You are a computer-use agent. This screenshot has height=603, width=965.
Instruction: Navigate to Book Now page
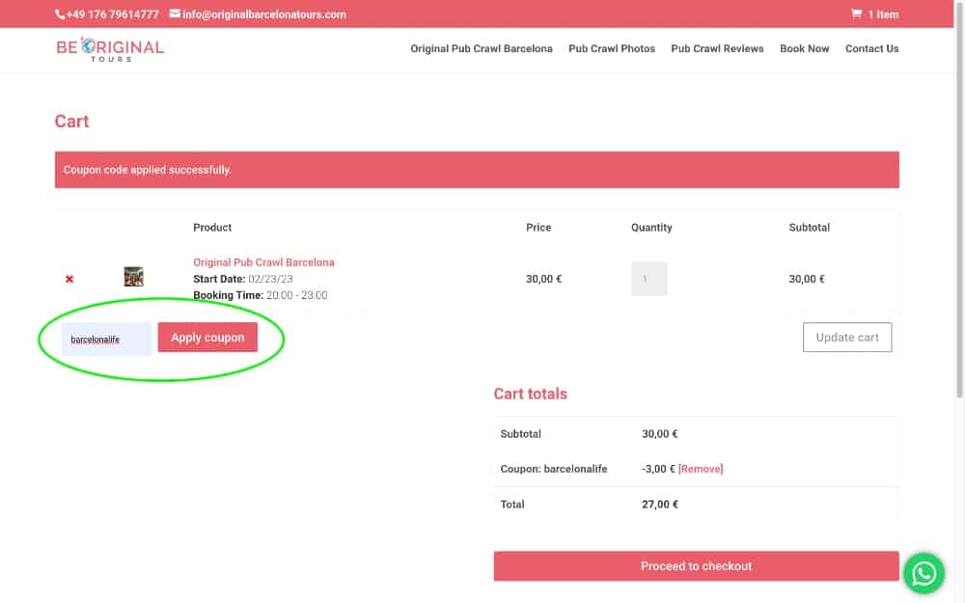[x=804, y=48]
